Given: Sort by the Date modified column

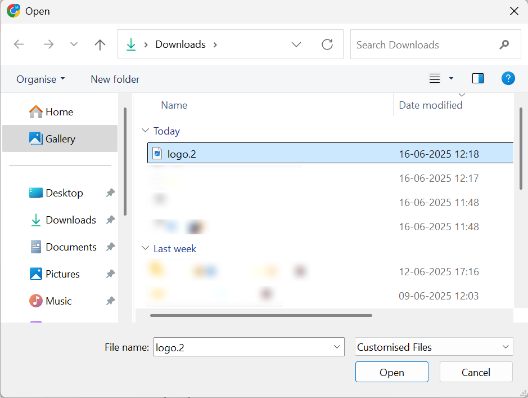Looking at the screenshot, I should (430, 105).
